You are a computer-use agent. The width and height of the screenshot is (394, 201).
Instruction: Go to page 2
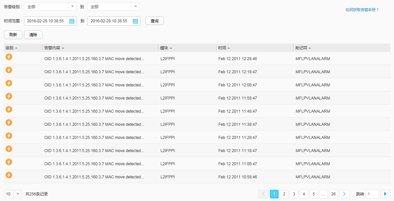(x=284, y=194)
